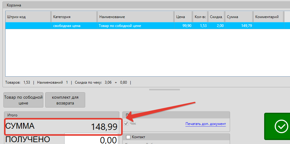
Task: Sort by the Категория column header
Action: click(x=74, y=17)
